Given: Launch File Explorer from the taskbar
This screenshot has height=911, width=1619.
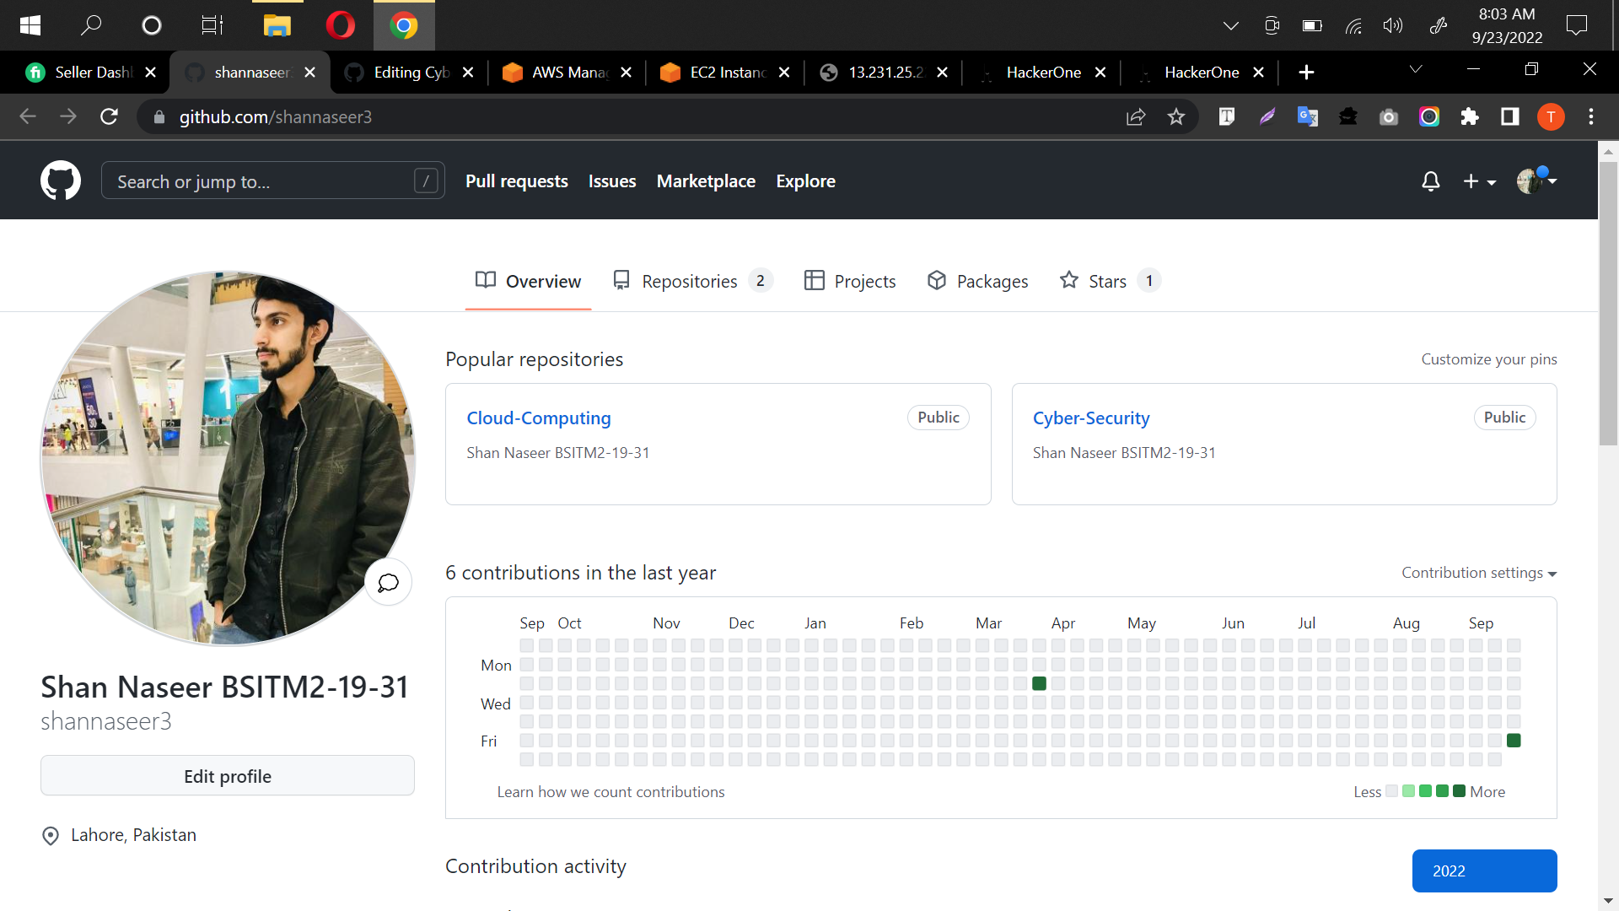Looking at the screenshot, I should coord(277,25).
